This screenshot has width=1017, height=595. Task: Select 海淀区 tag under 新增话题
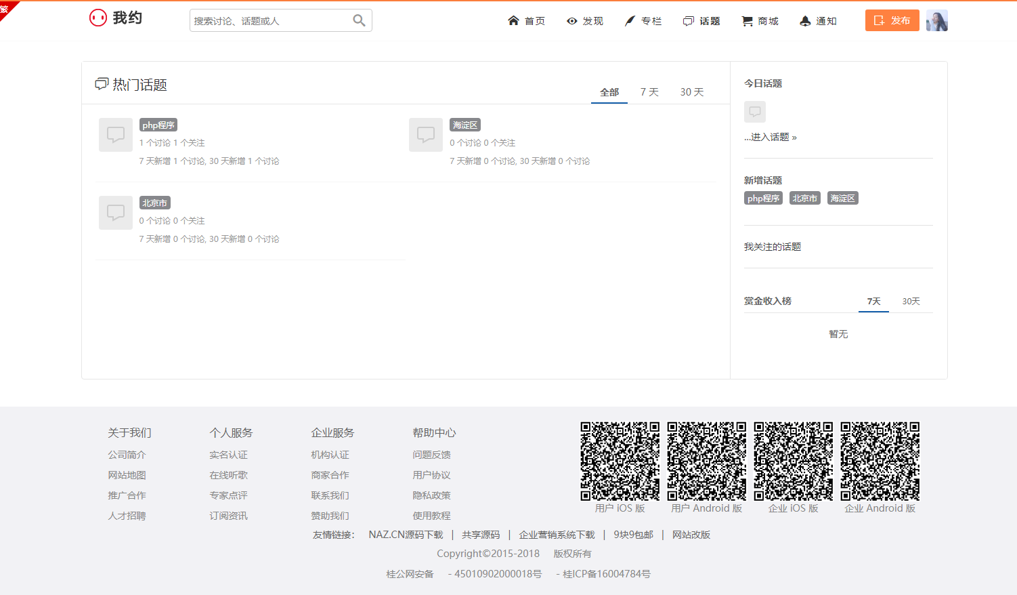tap(842, 199)
